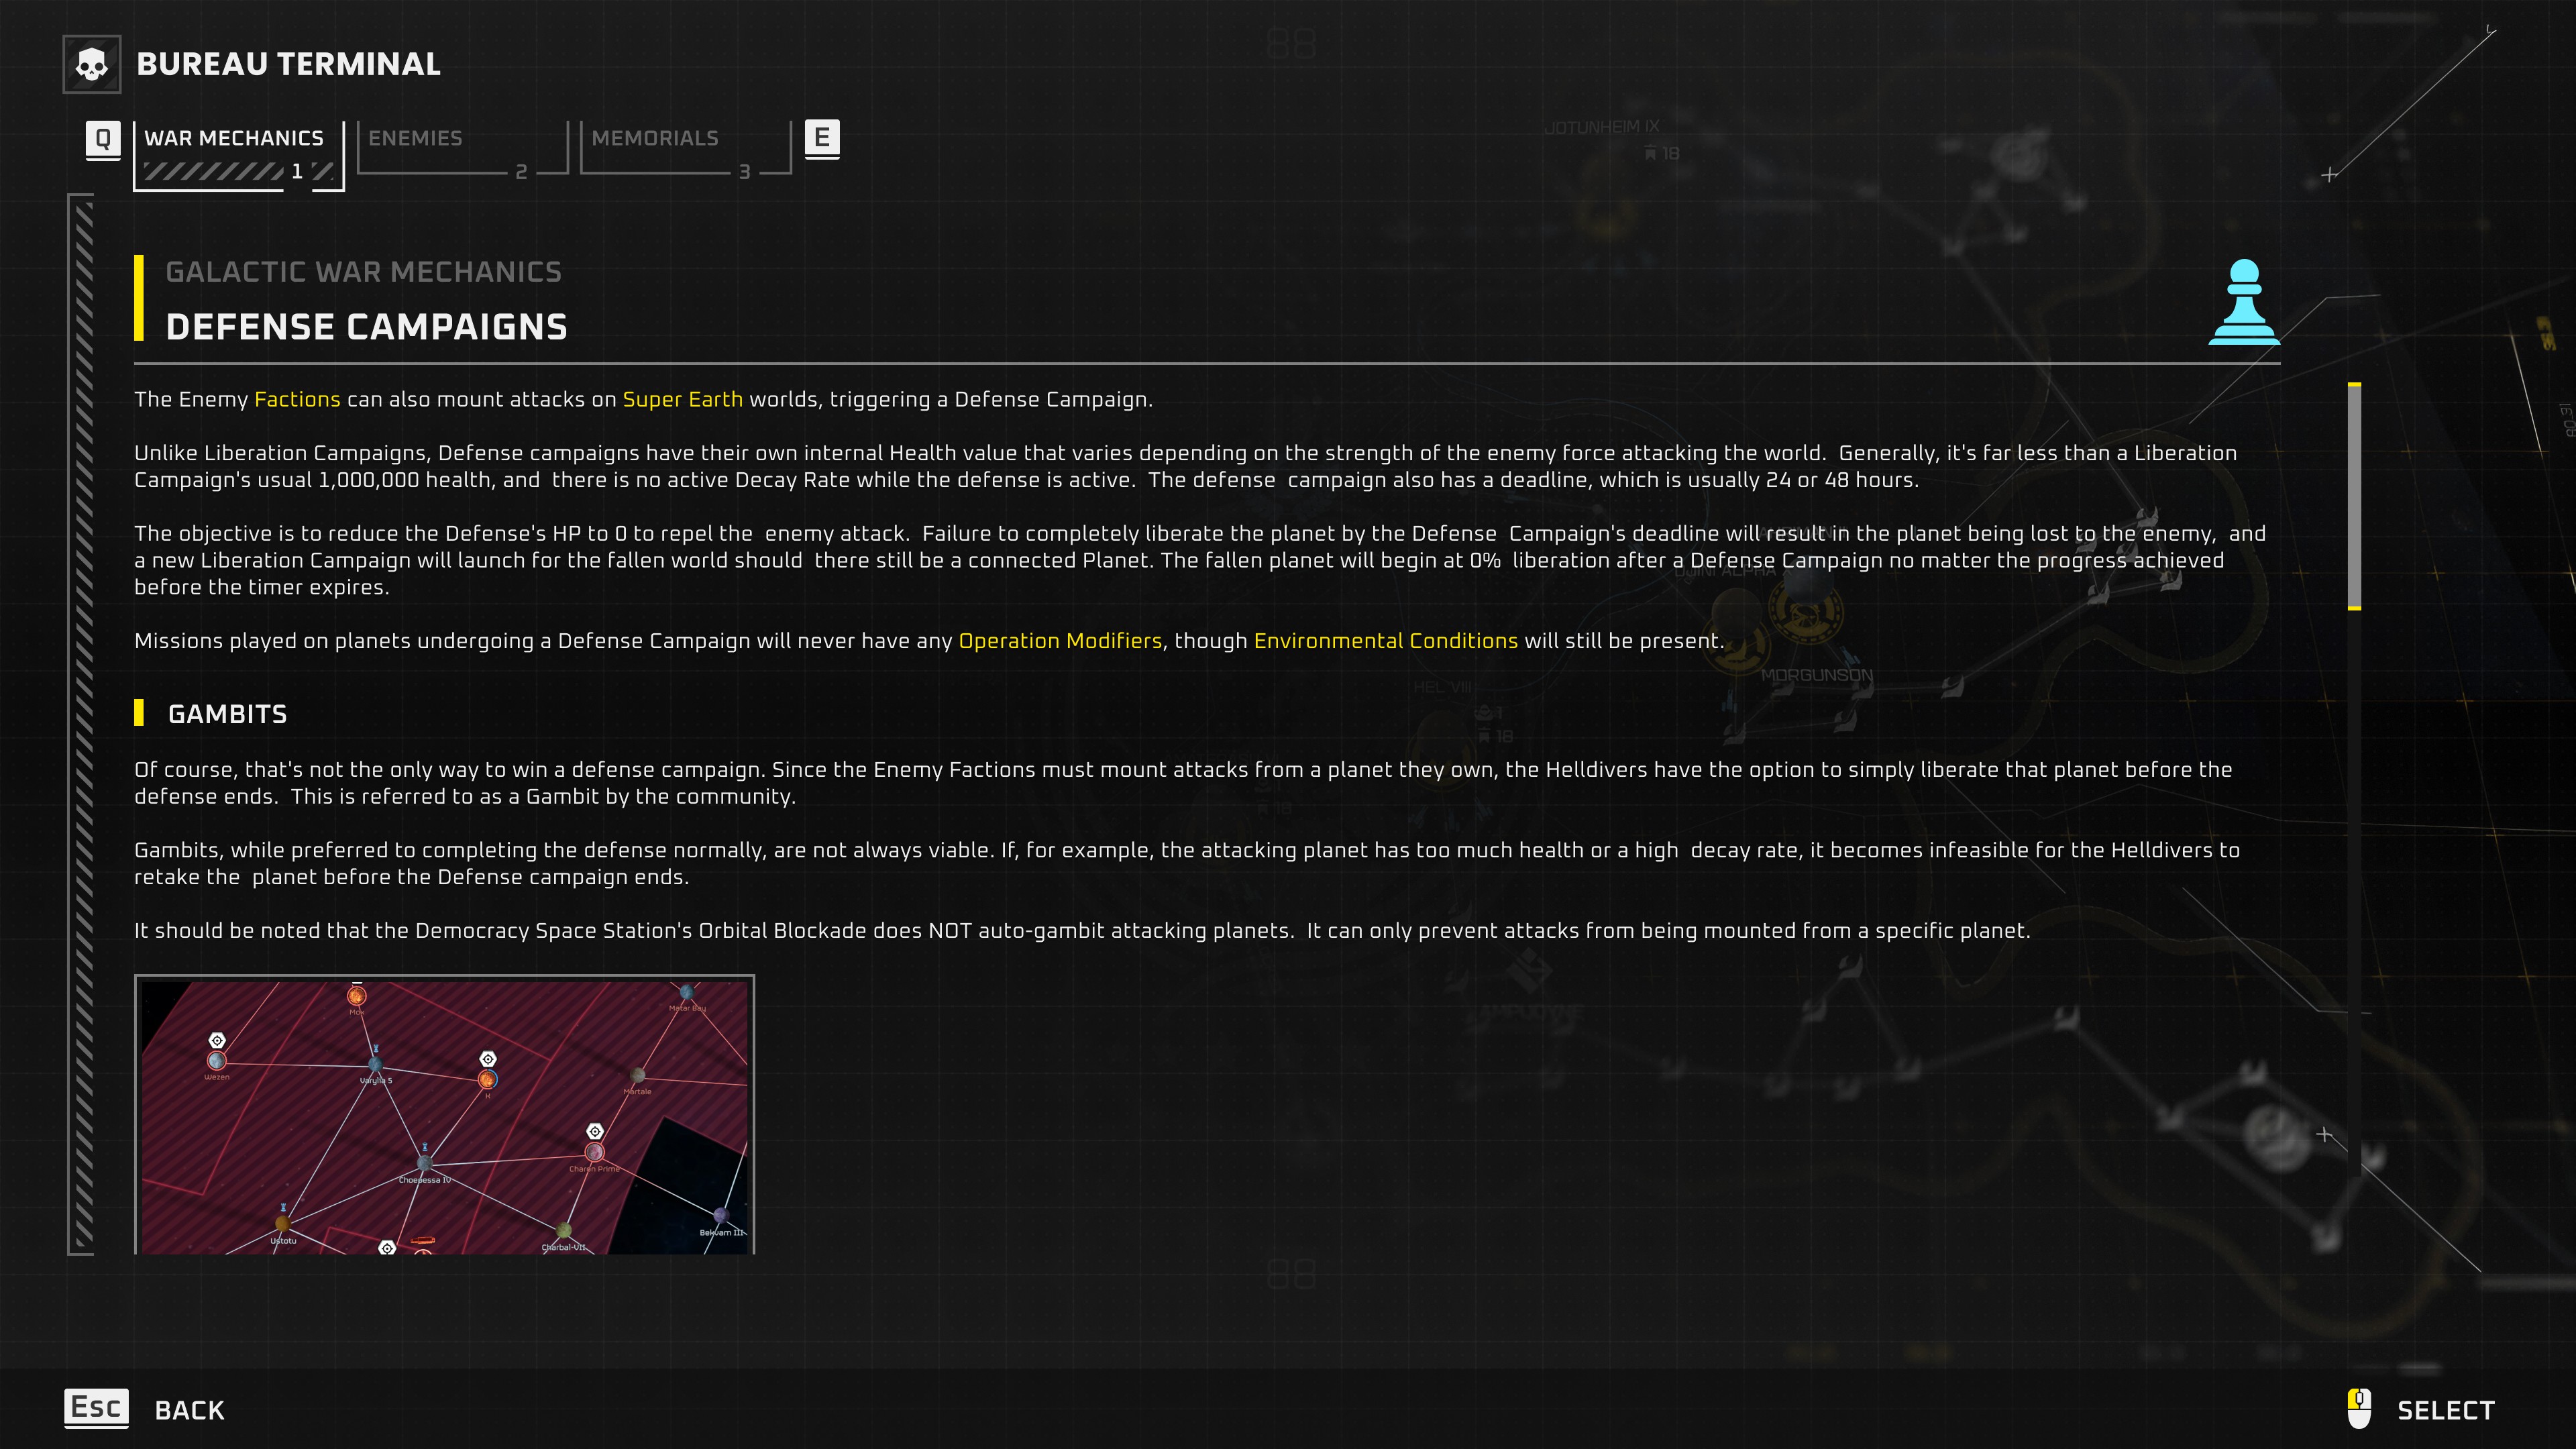Open the Operation Modifiers link

click(1060, 641)
